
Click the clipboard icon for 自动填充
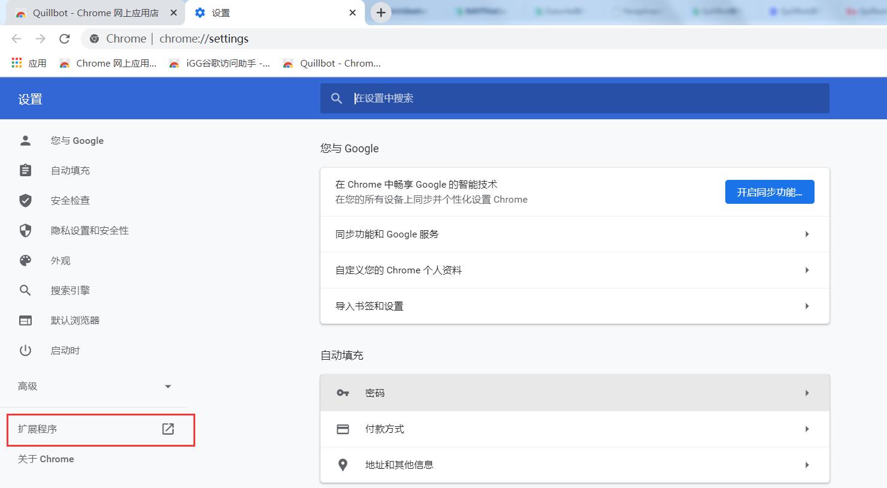tap(25, 170)
